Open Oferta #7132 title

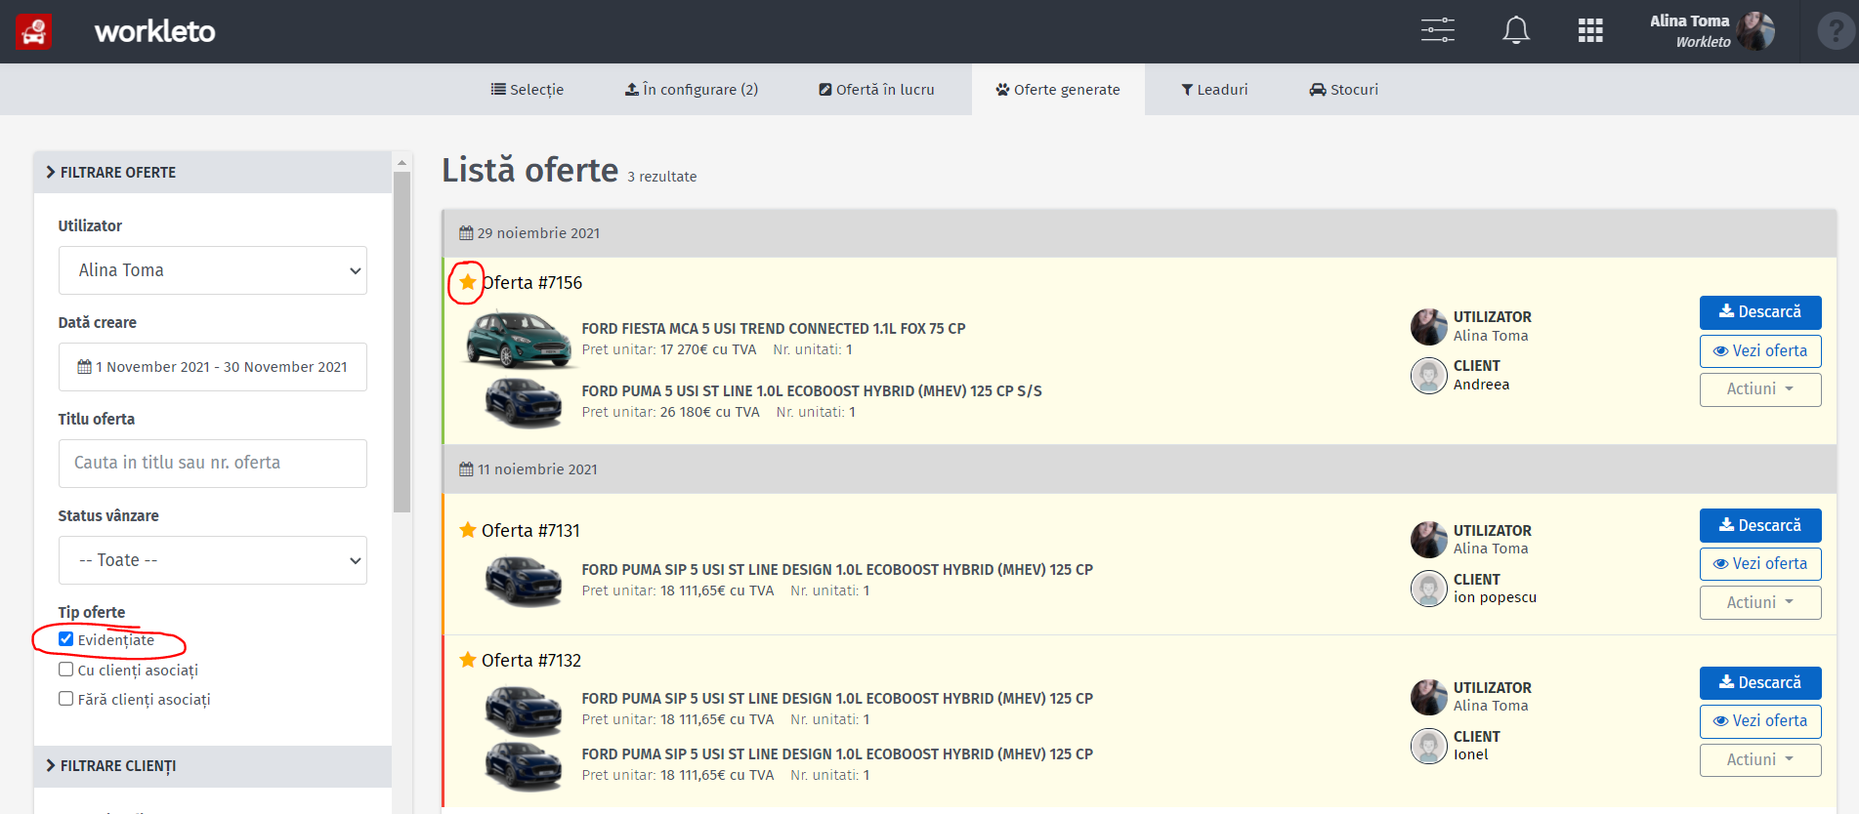(531, 661)
